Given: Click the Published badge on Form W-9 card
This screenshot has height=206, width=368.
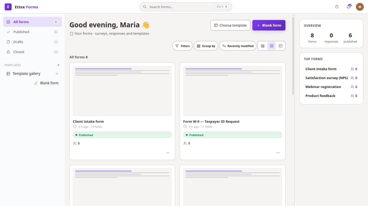Looking at the screenshot, I should 233,135.
